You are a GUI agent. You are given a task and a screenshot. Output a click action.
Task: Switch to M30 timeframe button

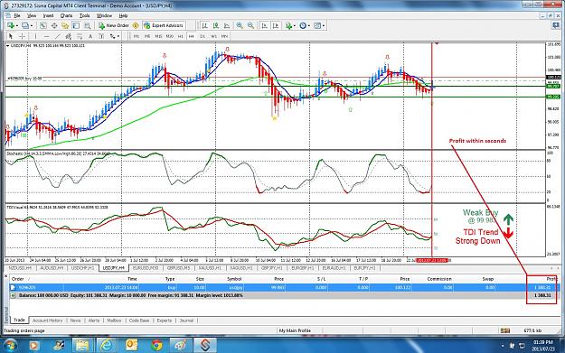(169, 36)
